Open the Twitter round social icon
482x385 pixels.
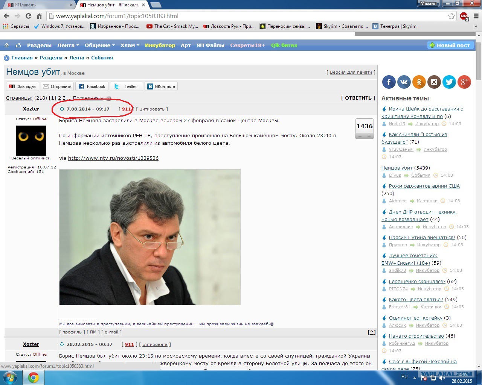point(449,82)
